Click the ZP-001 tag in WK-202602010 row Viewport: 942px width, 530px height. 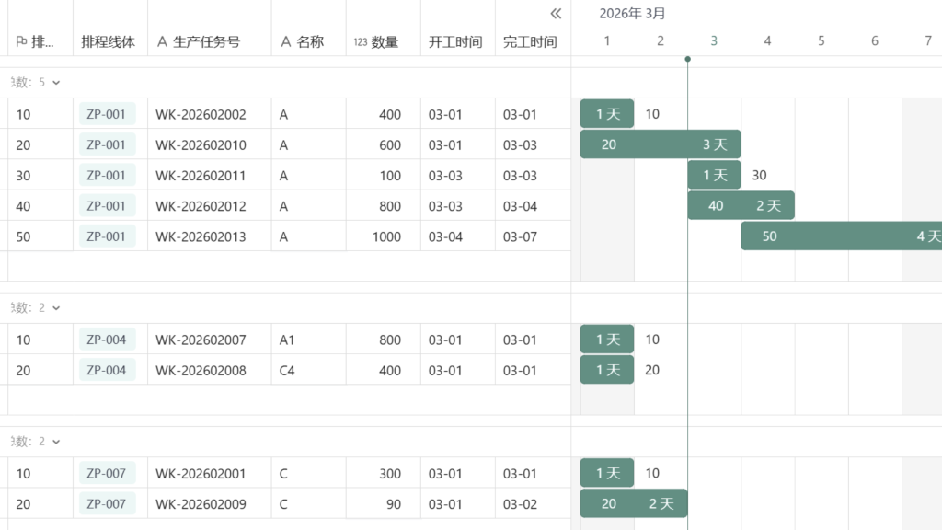coord(107,144)
